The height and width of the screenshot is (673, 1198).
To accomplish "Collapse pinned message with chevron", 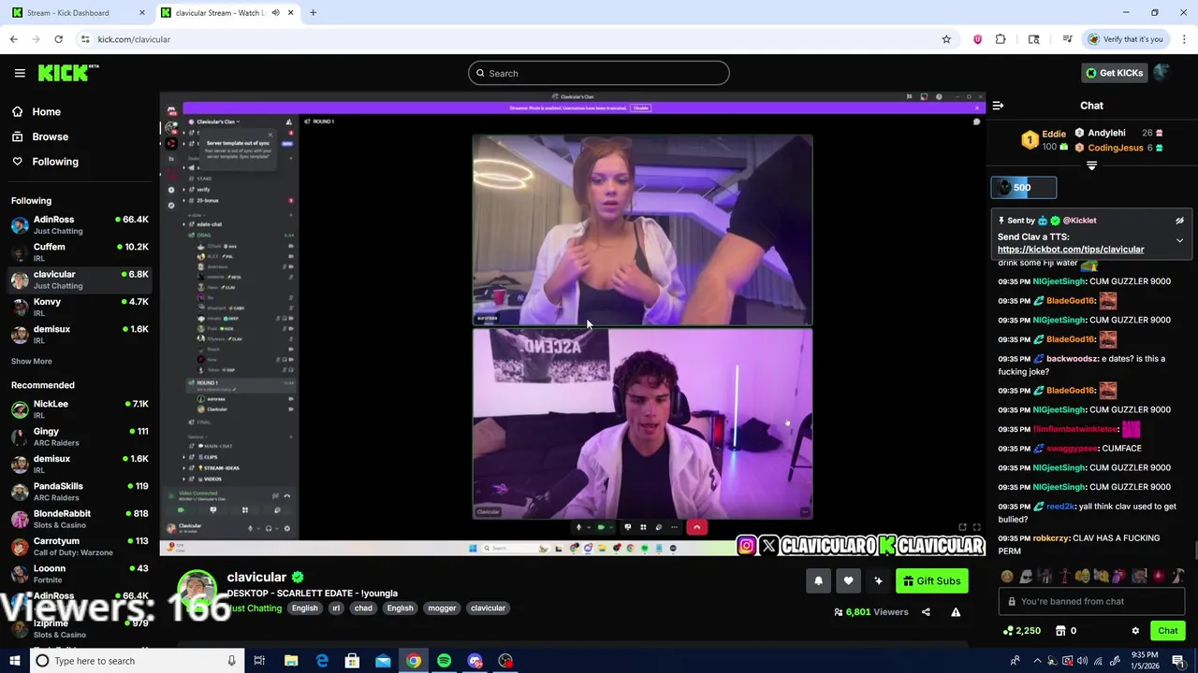I will (1179, 241).
